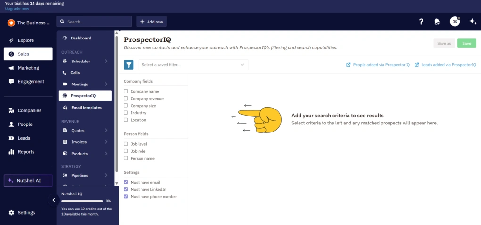This screenshot has width=481, height=225.
Task: Click the Nutshell acorn logo icon
Action: coord(11,23)
